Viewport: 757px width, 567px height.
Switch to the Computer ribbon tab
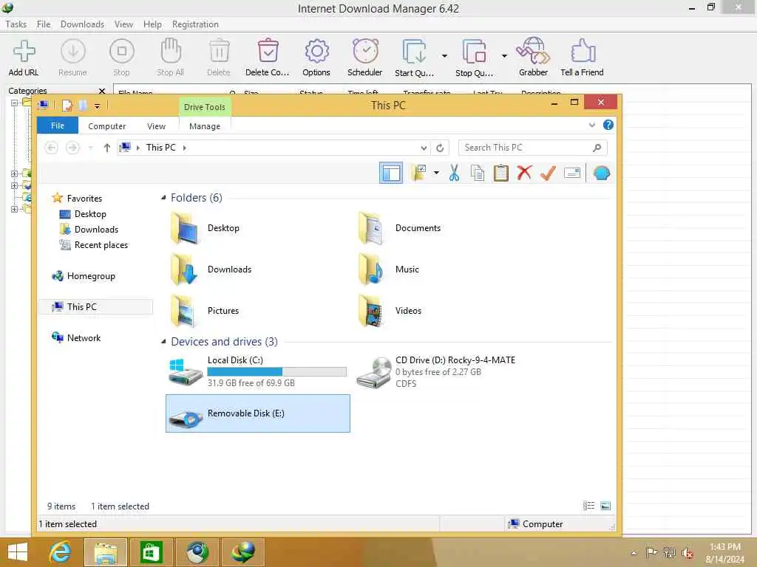[x=106, y=126]
